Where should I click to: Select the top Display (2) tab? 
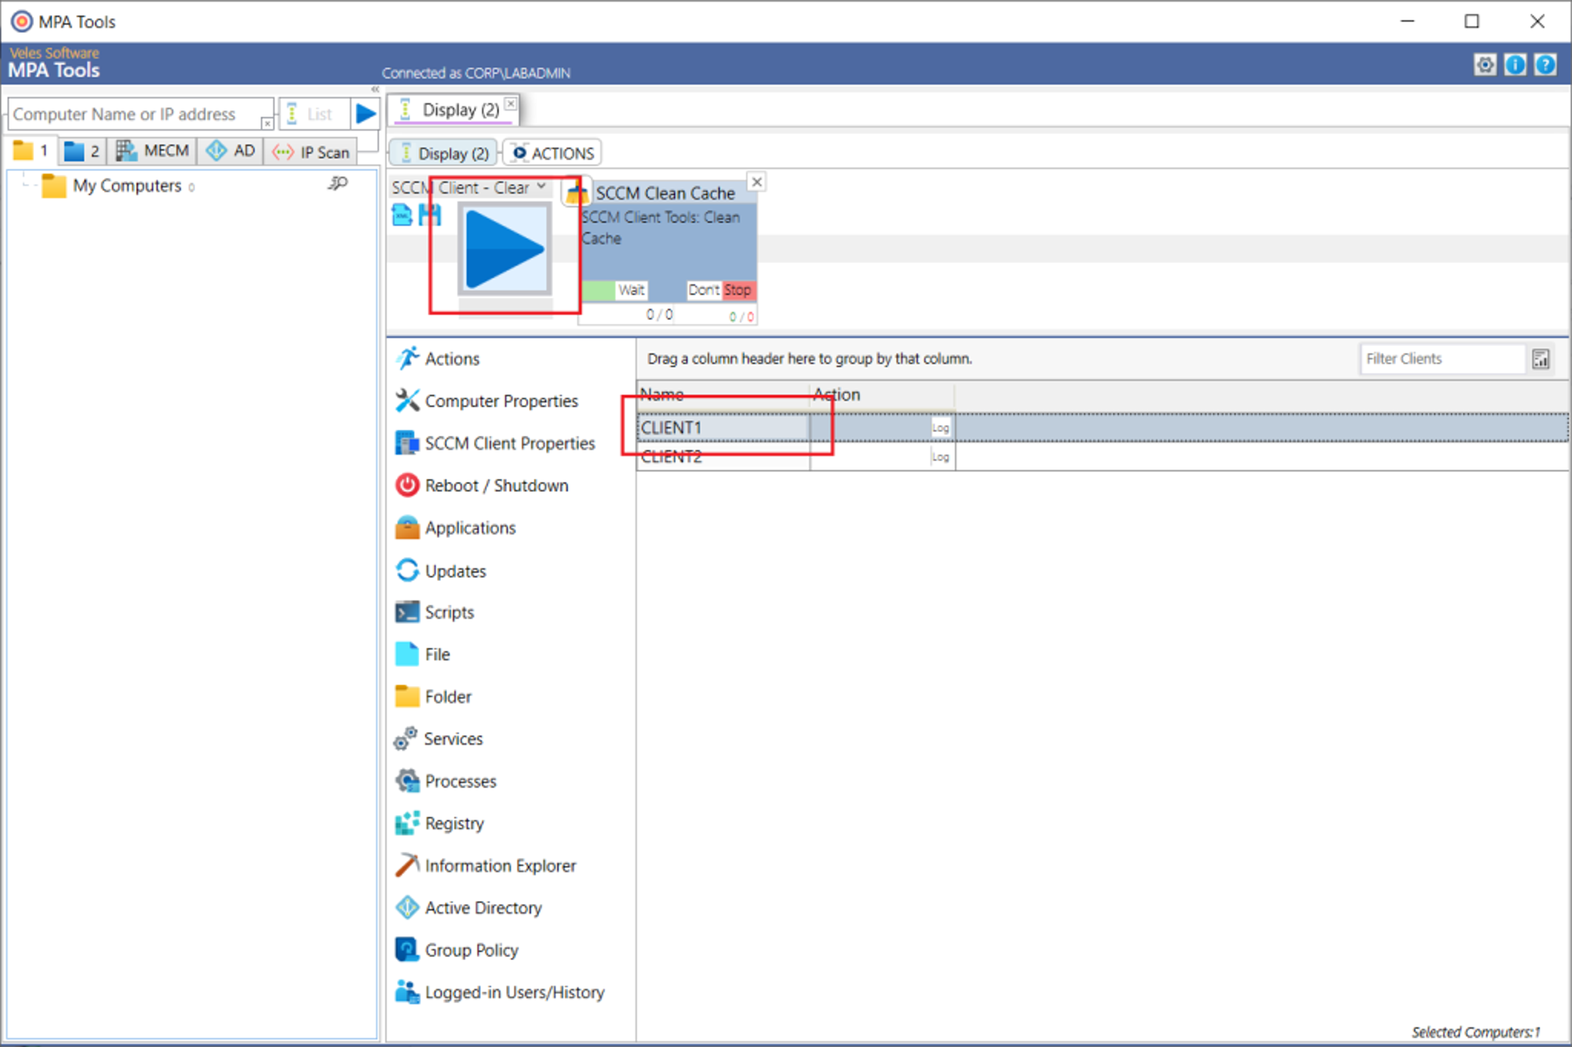tap(454, 110)
